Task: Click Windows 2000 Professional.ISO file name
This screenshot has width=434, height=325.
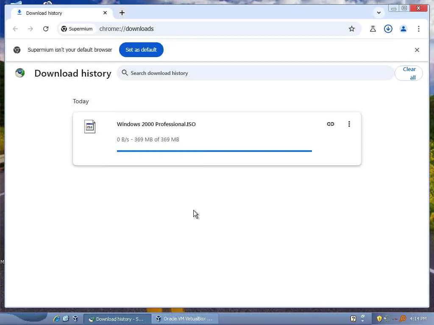Action: (x=156, y=124)
